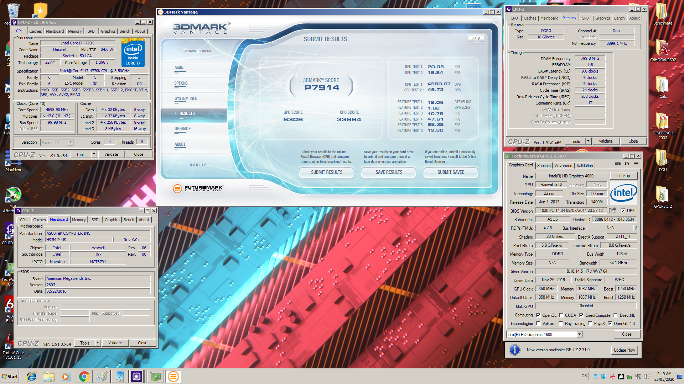Open Bench tab in CPU-Z Mainboard window
The image size is (684, 384).
[129, 220]
